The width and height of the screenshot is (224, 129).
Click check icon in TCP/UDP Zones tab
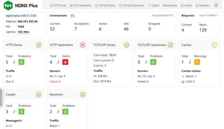96,6
